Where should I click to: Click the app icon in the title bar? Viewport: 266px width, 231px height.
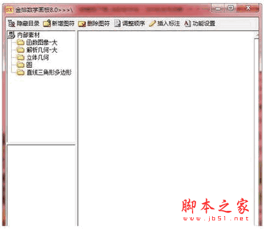pyautogui.click(x=9, y=9)
